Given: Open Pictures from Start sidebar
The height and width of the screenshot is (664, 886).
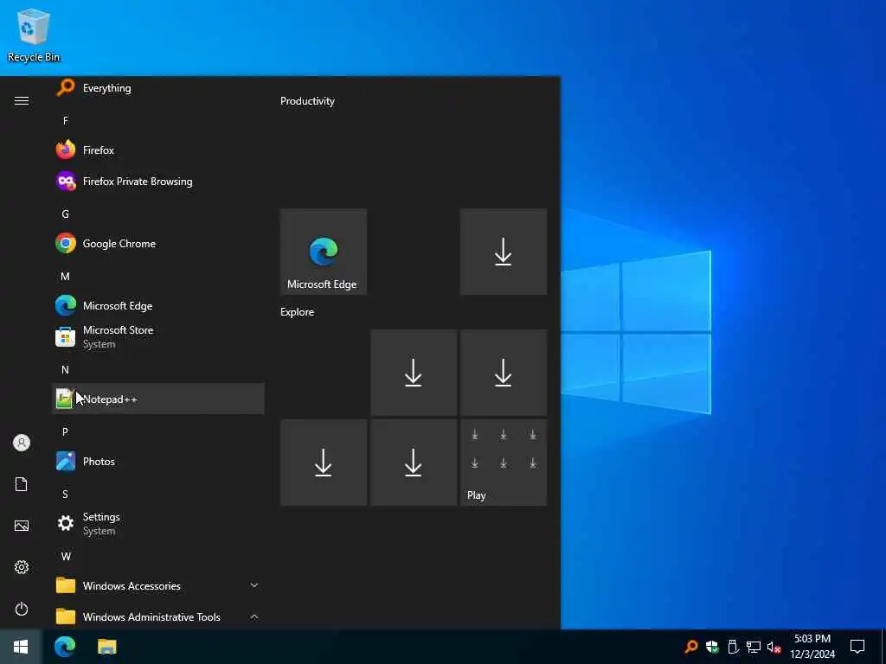Looking at the screenshot, I should [x=22, y=526].
